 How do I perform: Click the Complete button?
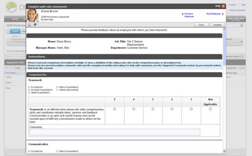pyautogui.click(x=217, y=25)
